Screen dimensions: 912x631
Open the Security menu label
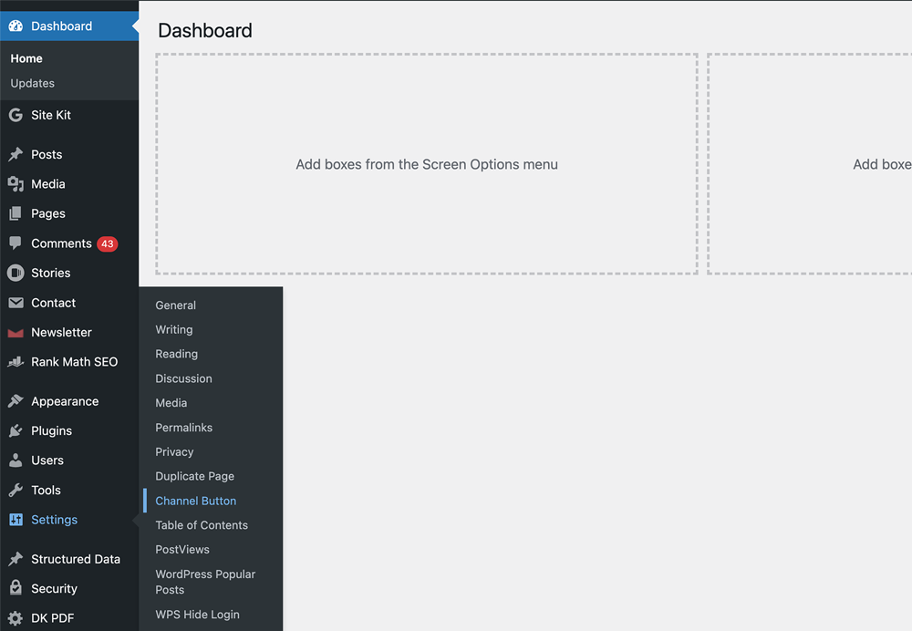(x=54, y=589)
